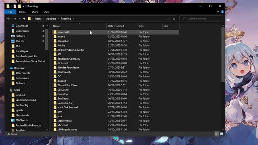Sort by the Name column header
This screenshot has width=258, height=145.
click(x=79, y=26)
